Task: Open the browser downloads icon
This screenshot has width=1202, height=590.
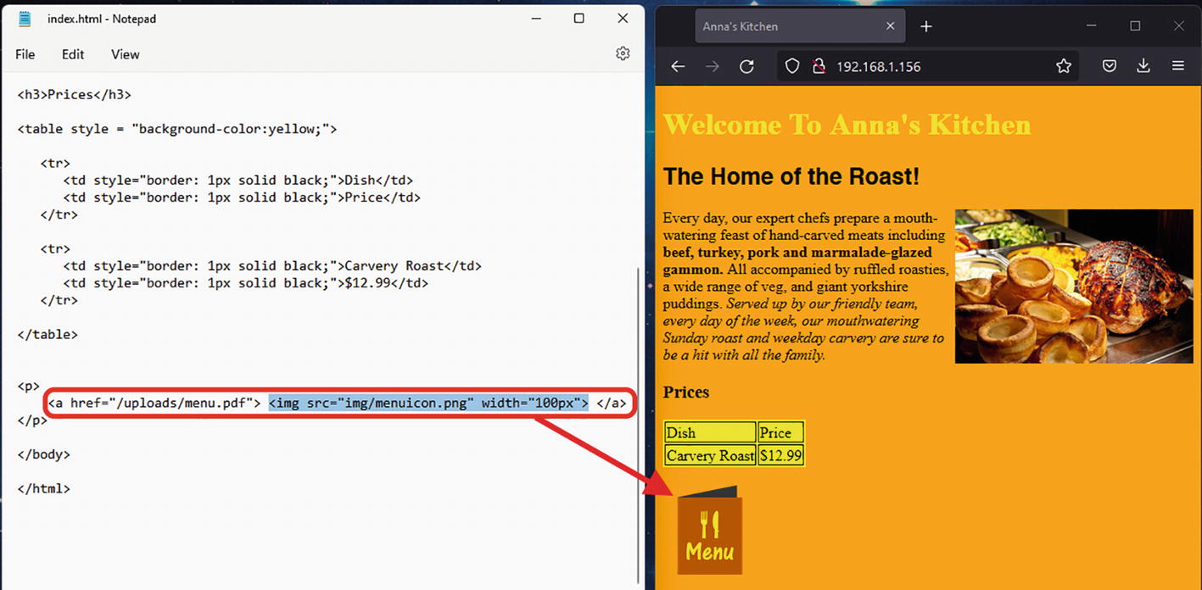Action: (x=1143, y=67)
